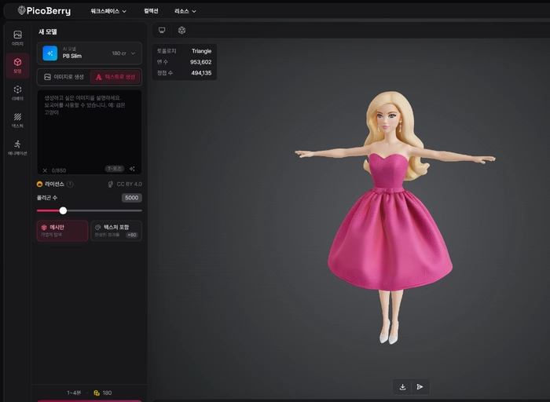Open the 텍스처 tool in the sidebar
The height and width of the screenshot is (402, 550).
[x=17, y=120]
